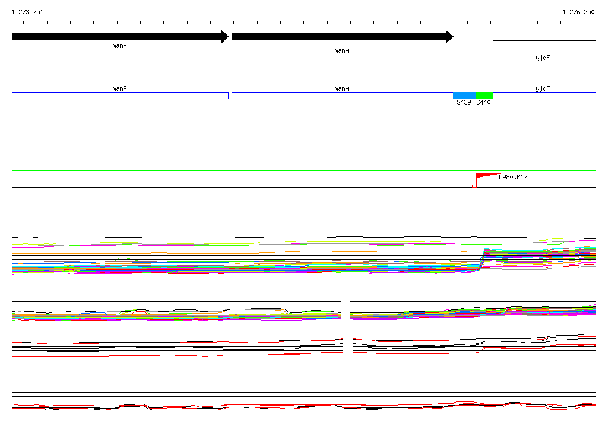Image resolution: width=608 pixels, height=424 pixels.
Task: Click the black manP gene arrow
Action: tap(120, 37)
